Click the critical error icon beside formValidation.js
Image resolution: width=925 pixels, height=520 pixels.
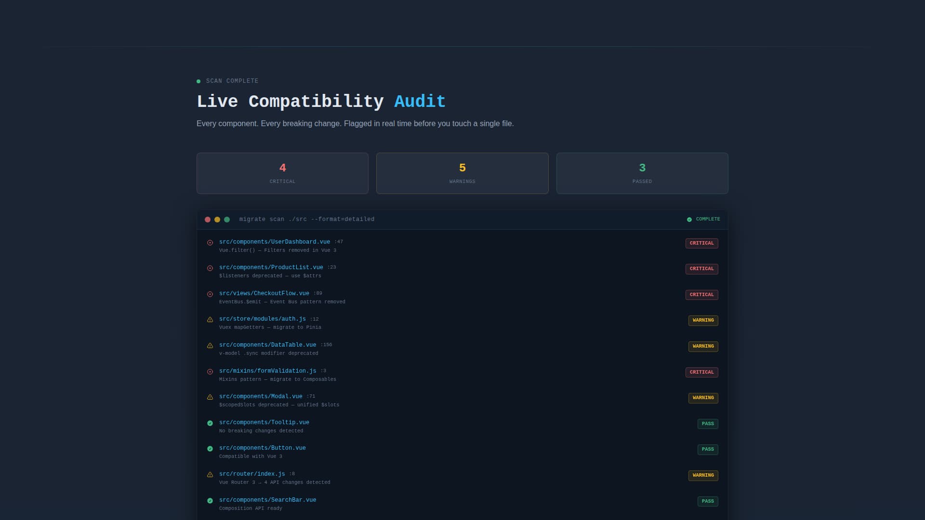[210, 372]
